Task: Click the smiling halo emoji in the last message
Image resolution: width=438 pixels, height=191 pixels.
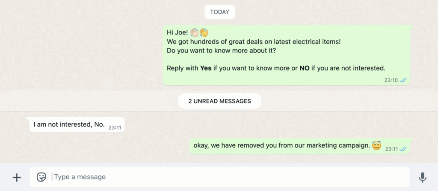Action: [376, 145]
